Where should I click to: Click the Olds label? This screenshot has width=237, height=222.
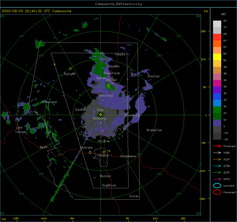pos(100,110)
